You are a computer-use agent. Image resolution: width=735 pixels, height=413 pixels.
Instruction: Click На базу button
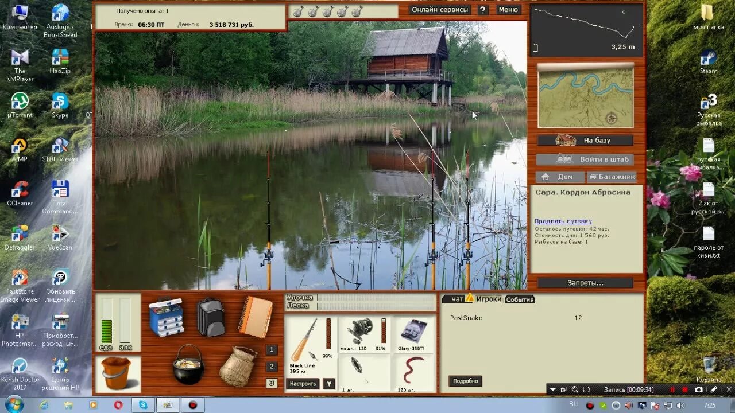coord(585,140)
